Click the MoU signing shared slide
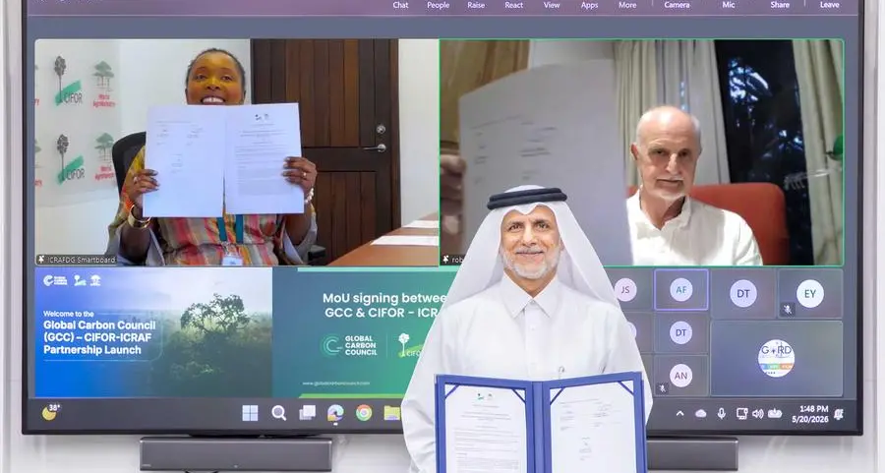This screenshot has width=885, height=473. pos(361,332)
